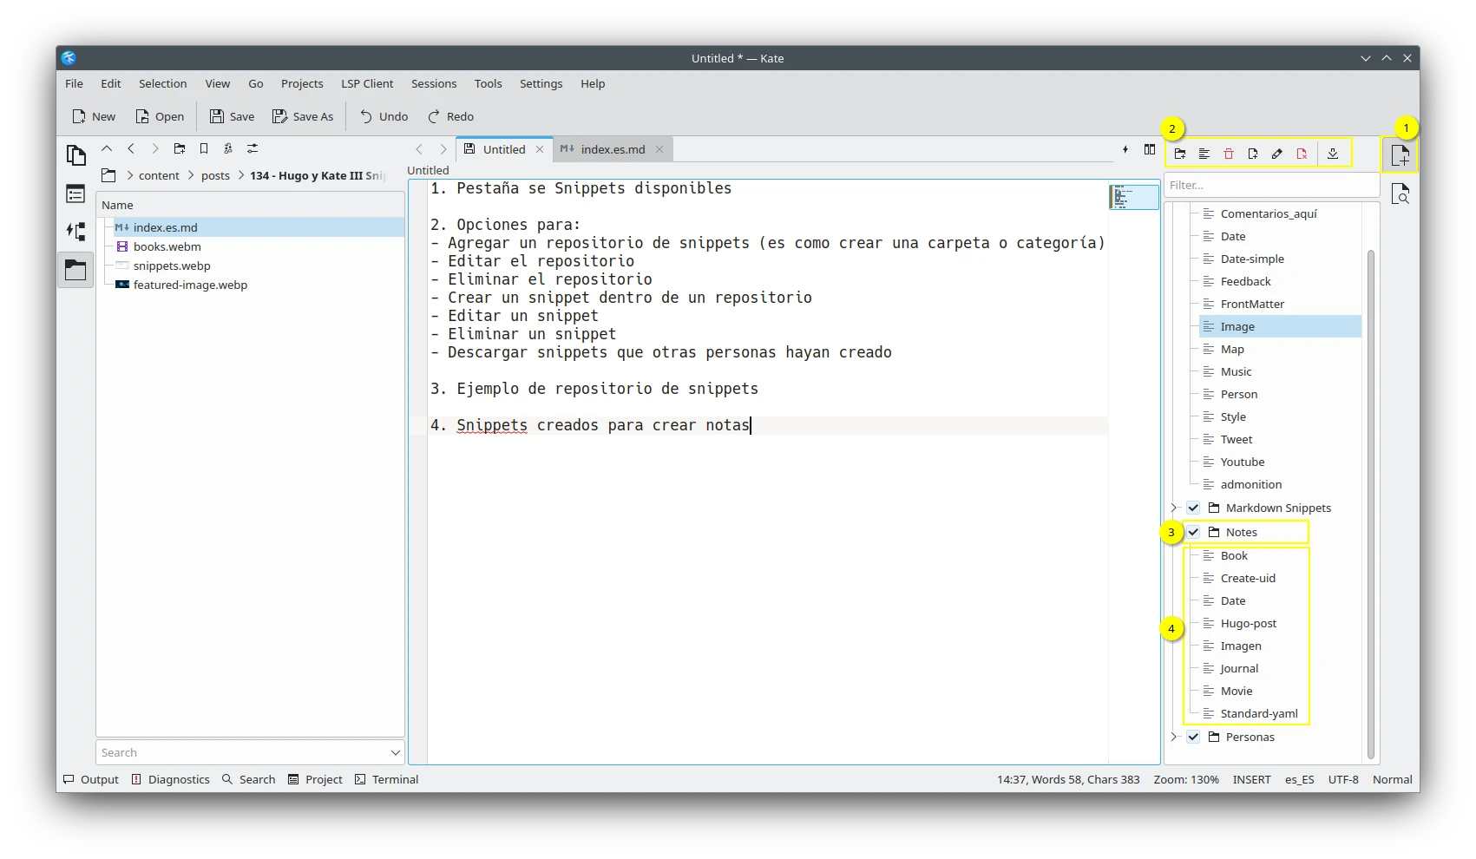Viewport: 1476px width, 859px height.
Task: Open the Snippets sidebar panel icon
Action: (x=1400, y=156)
